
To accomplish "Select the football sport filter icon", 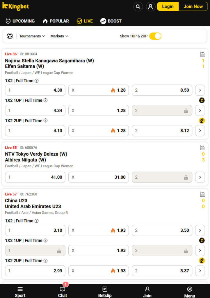I will 10,36.
